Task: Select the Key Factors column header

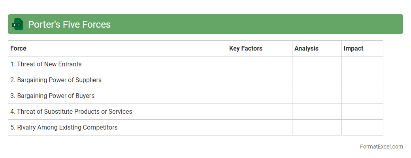Action: pyautogui.click(x=245, y=49)
